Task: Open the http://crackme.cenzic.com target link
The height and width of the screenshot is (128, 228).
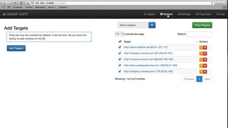Action: [148, 59]
